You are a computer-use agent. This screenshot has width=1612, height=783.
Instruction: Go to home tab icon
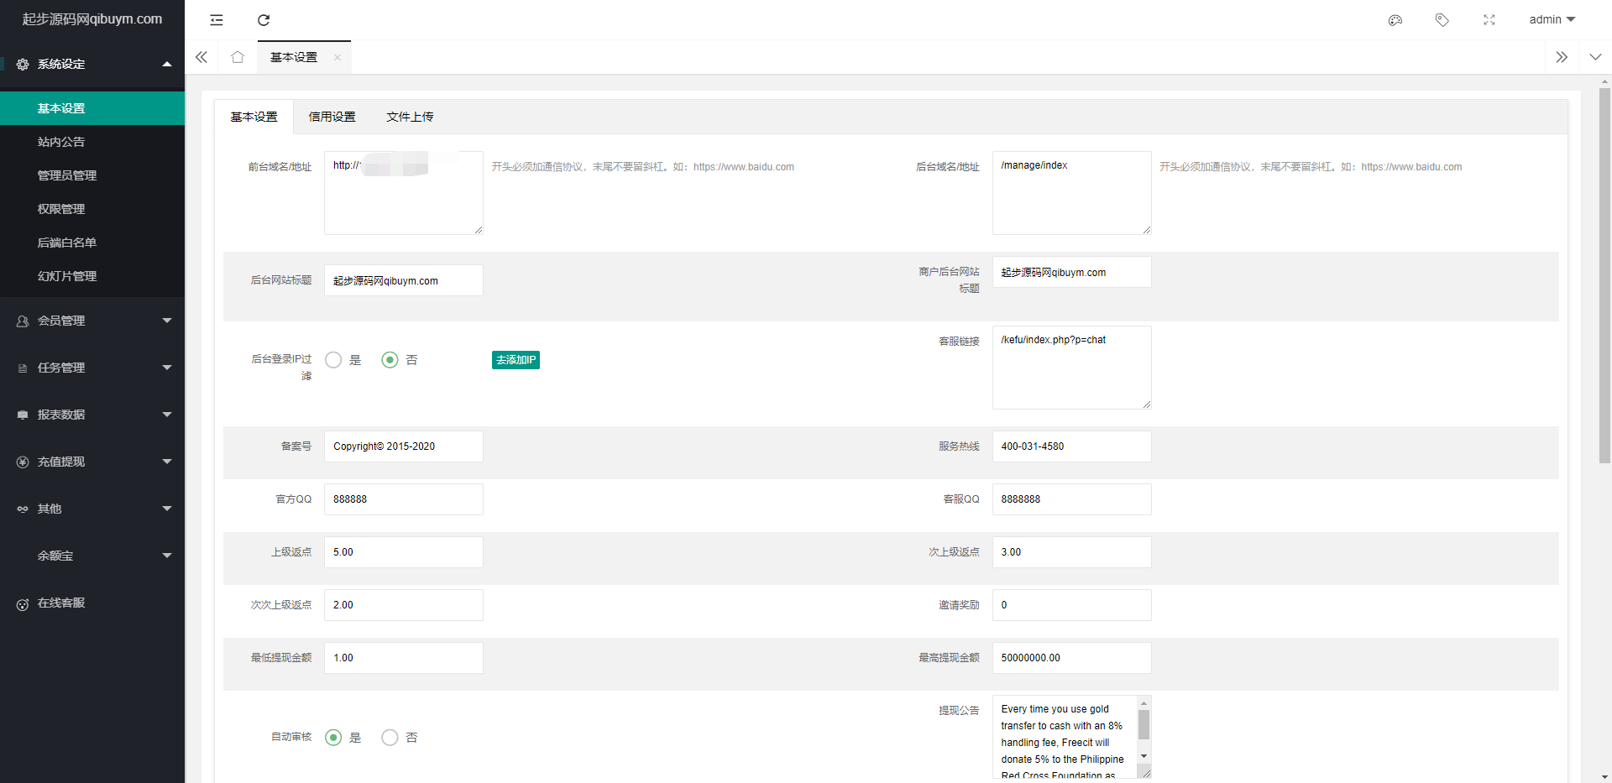coord(238,57)
